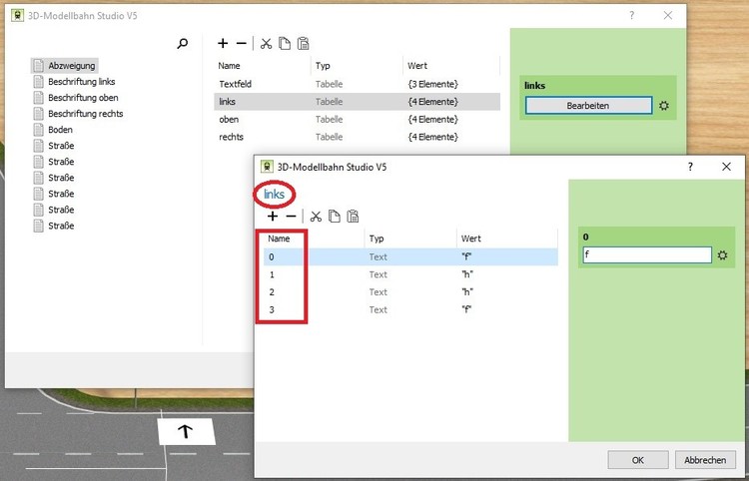
Task: Confirm with the OK button
Action: (638, 460)
